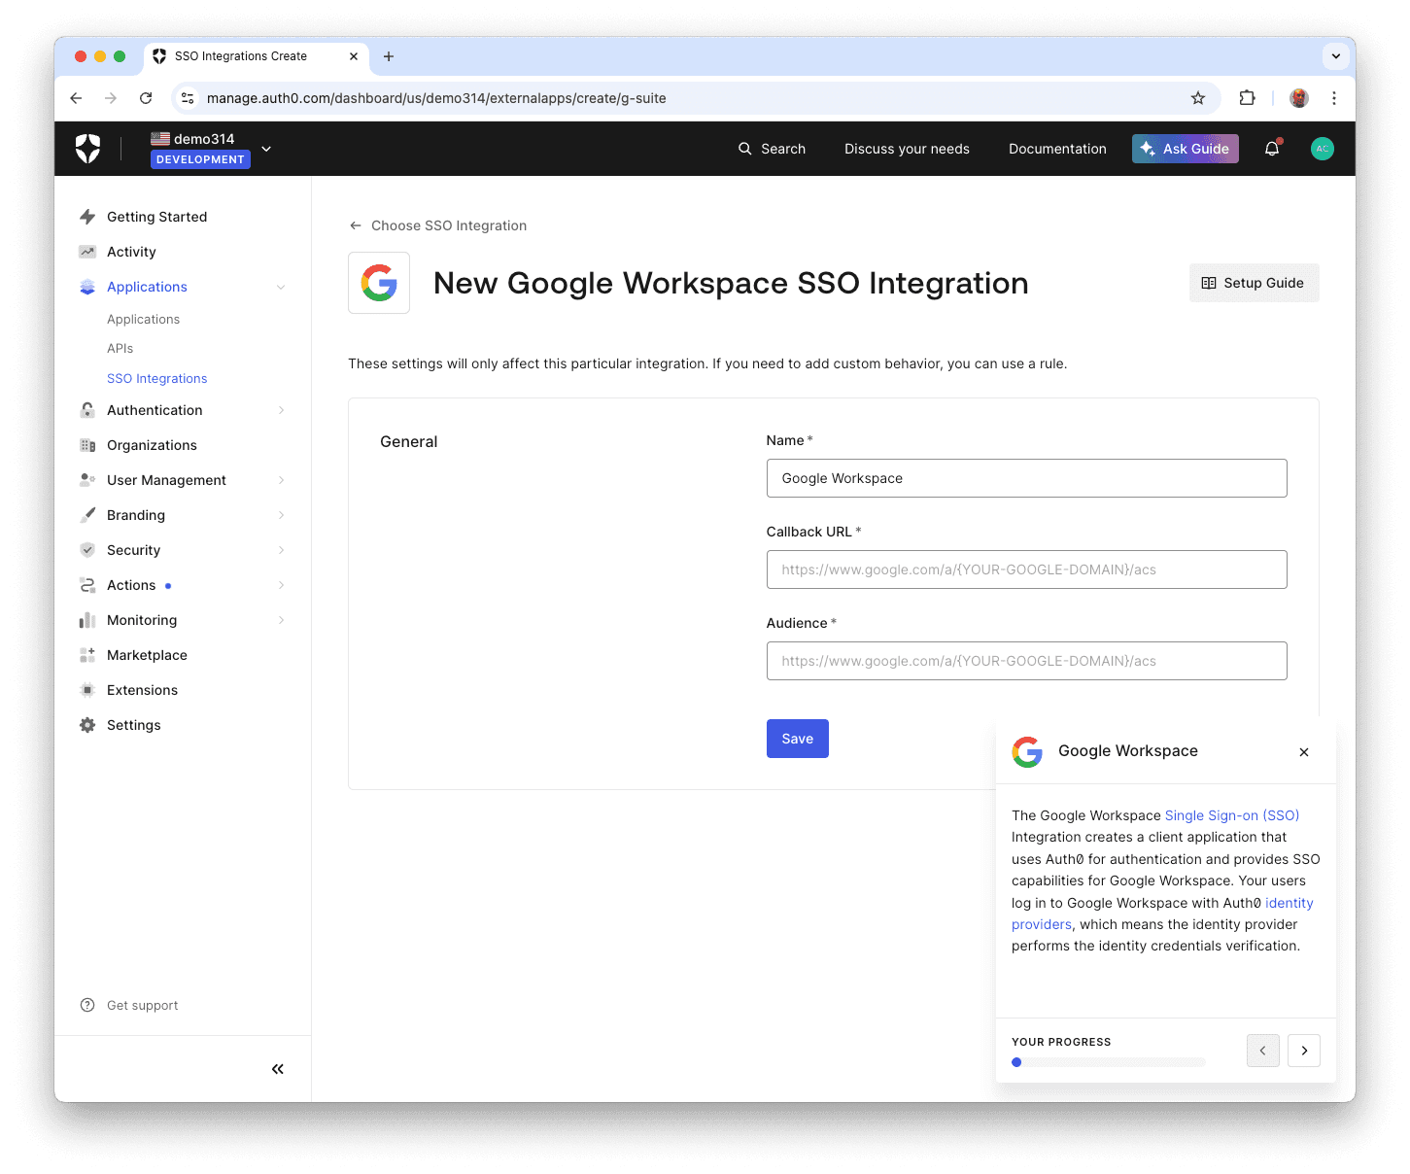Click the Google logo beside page title
The width and height of the screenshot is (1410, 1174).
(x=379, y=283)
